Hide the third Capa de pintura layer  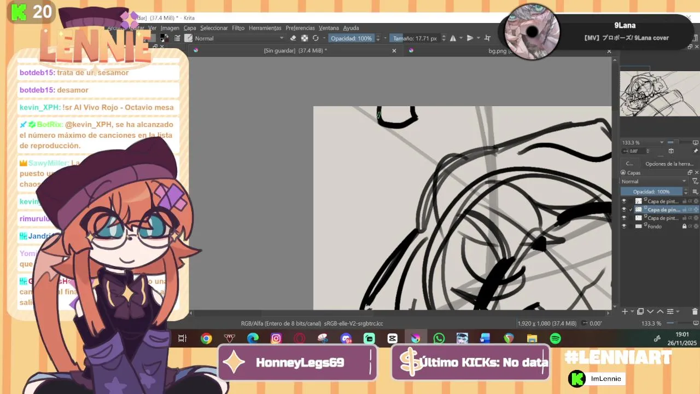(x=624, y=218)
